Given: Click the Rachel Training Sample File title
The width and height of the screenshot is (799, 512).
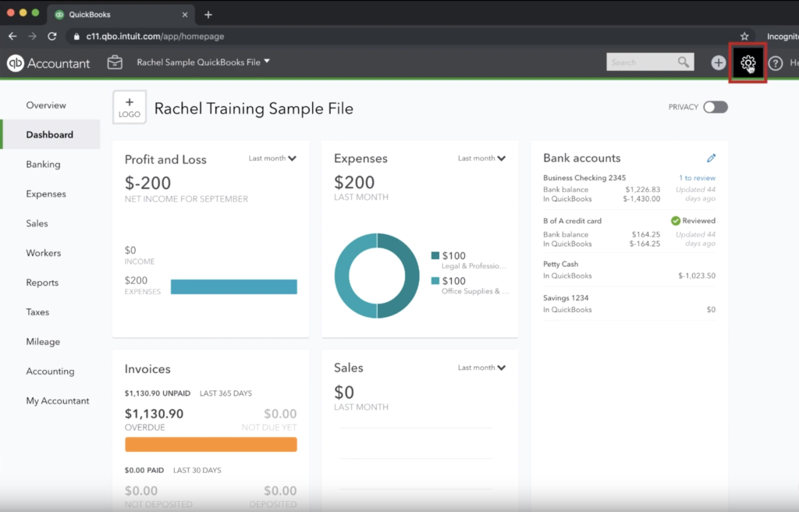Looking at the screenshot, I should tap(254, 108).
